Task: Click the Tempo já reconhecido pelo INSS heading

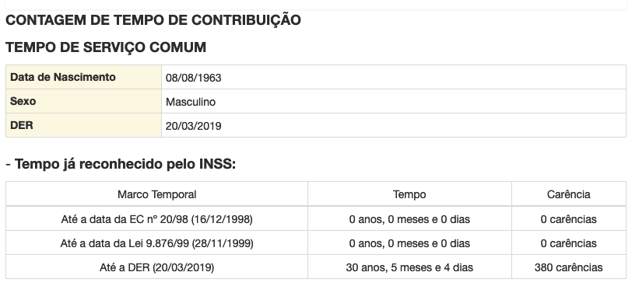Action: 121,164
